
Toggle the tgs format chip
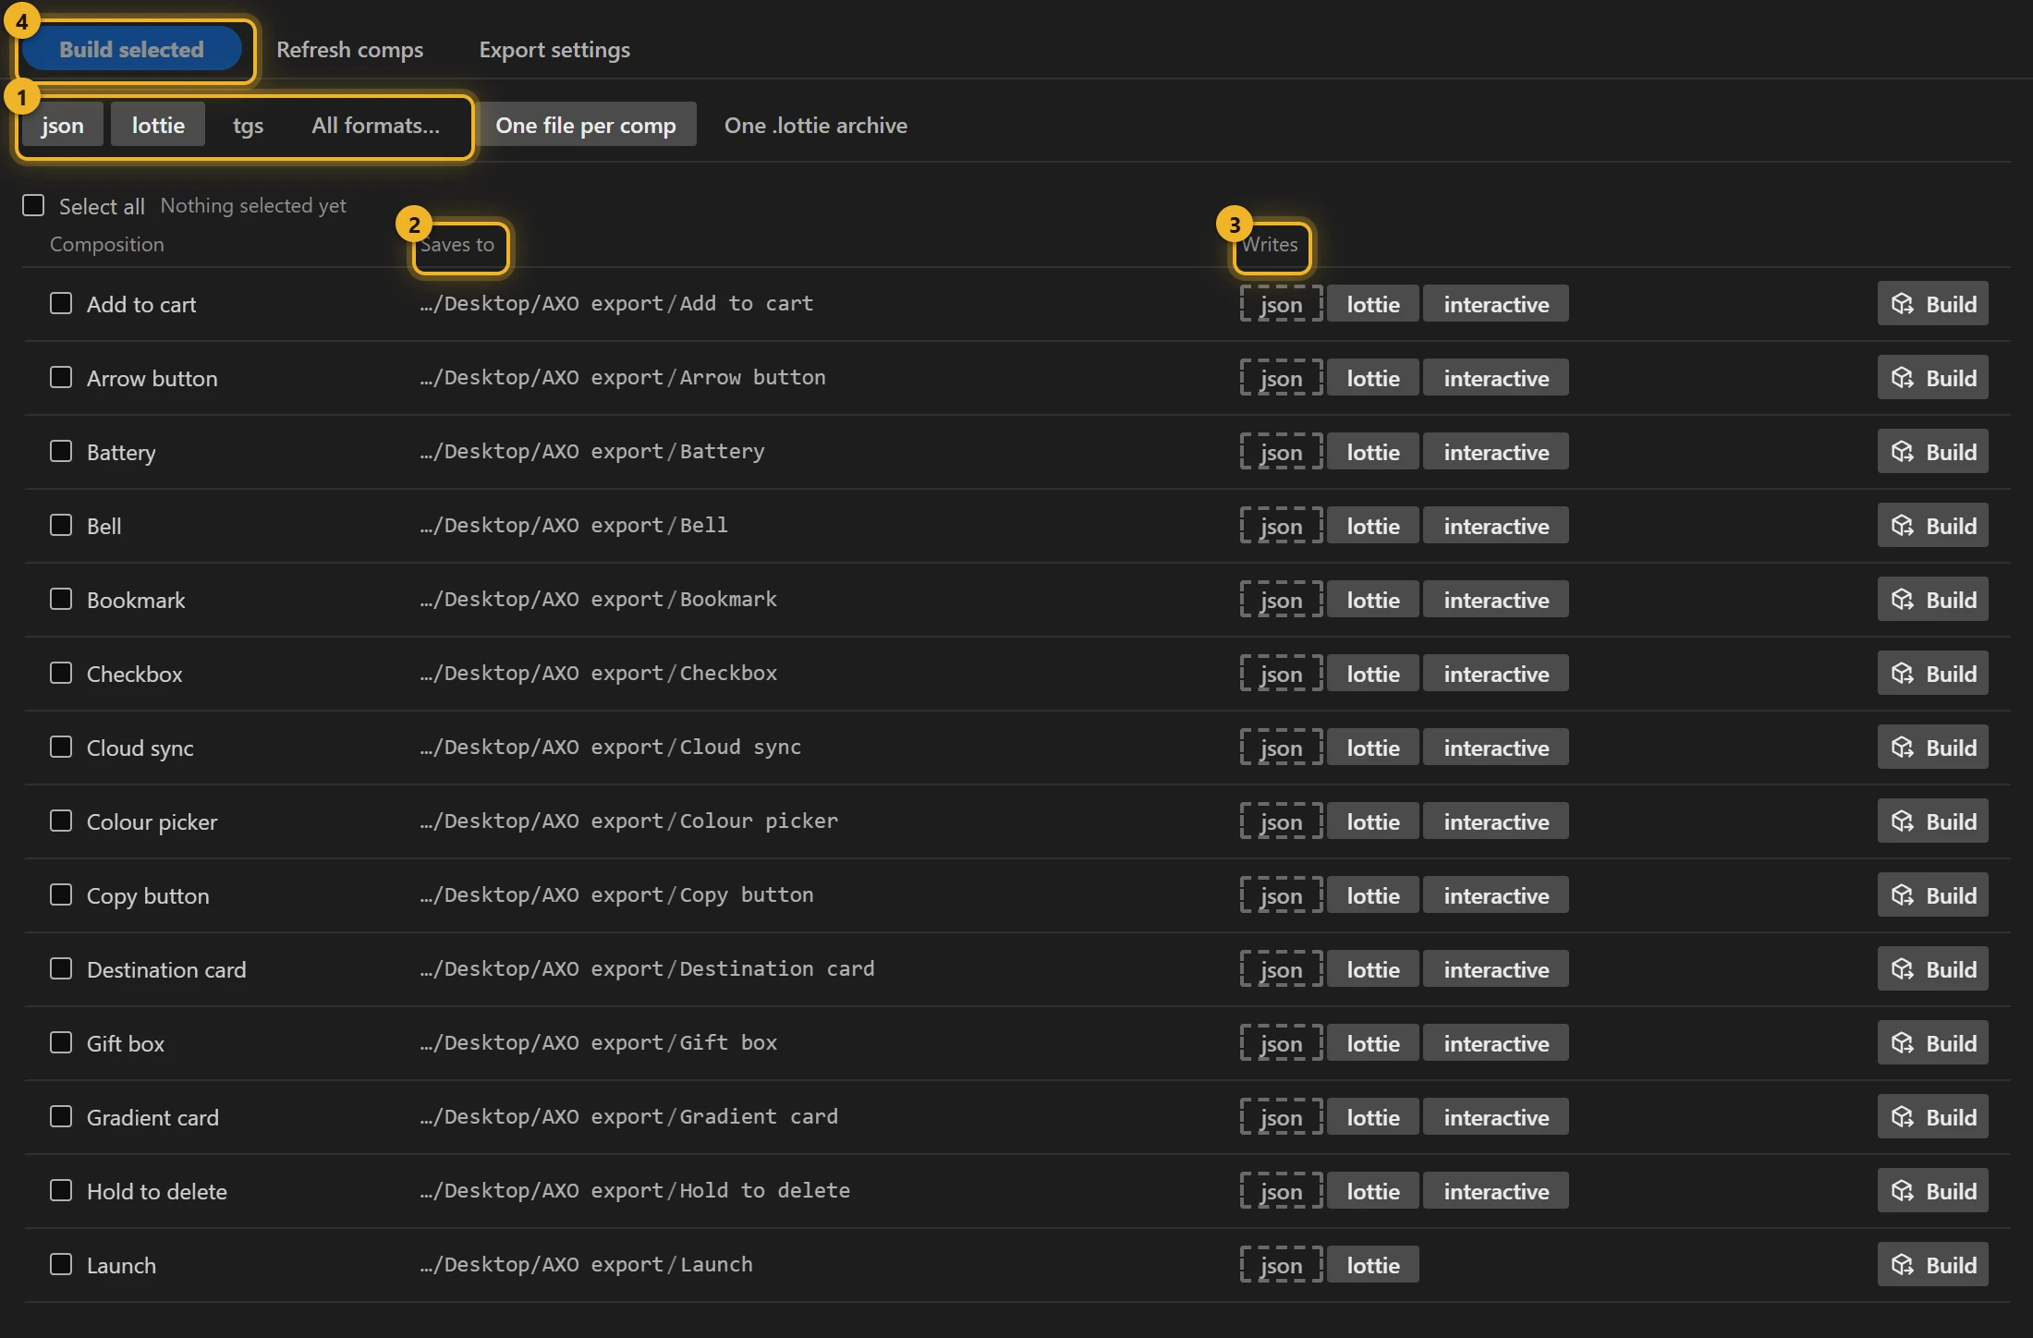(x=248, y=125)
